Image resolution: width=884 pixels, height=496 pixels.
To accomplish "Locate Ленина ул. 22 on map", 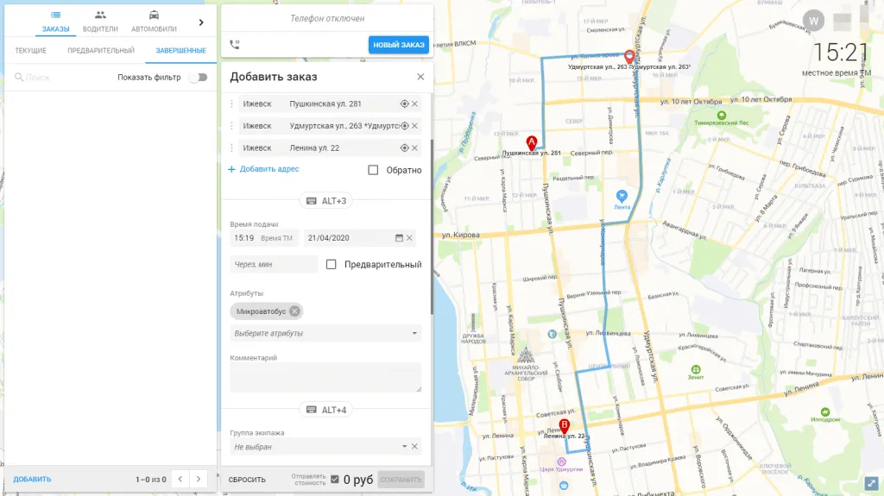I will [404, 148].
